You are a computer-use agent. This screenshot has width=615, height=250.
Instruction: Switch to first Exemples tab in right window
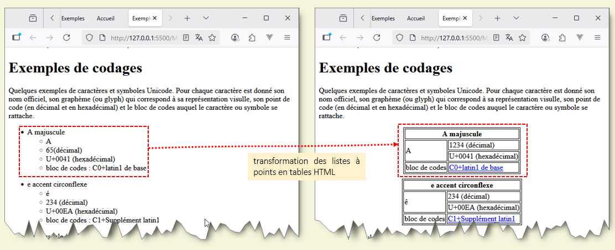[383, 18]
